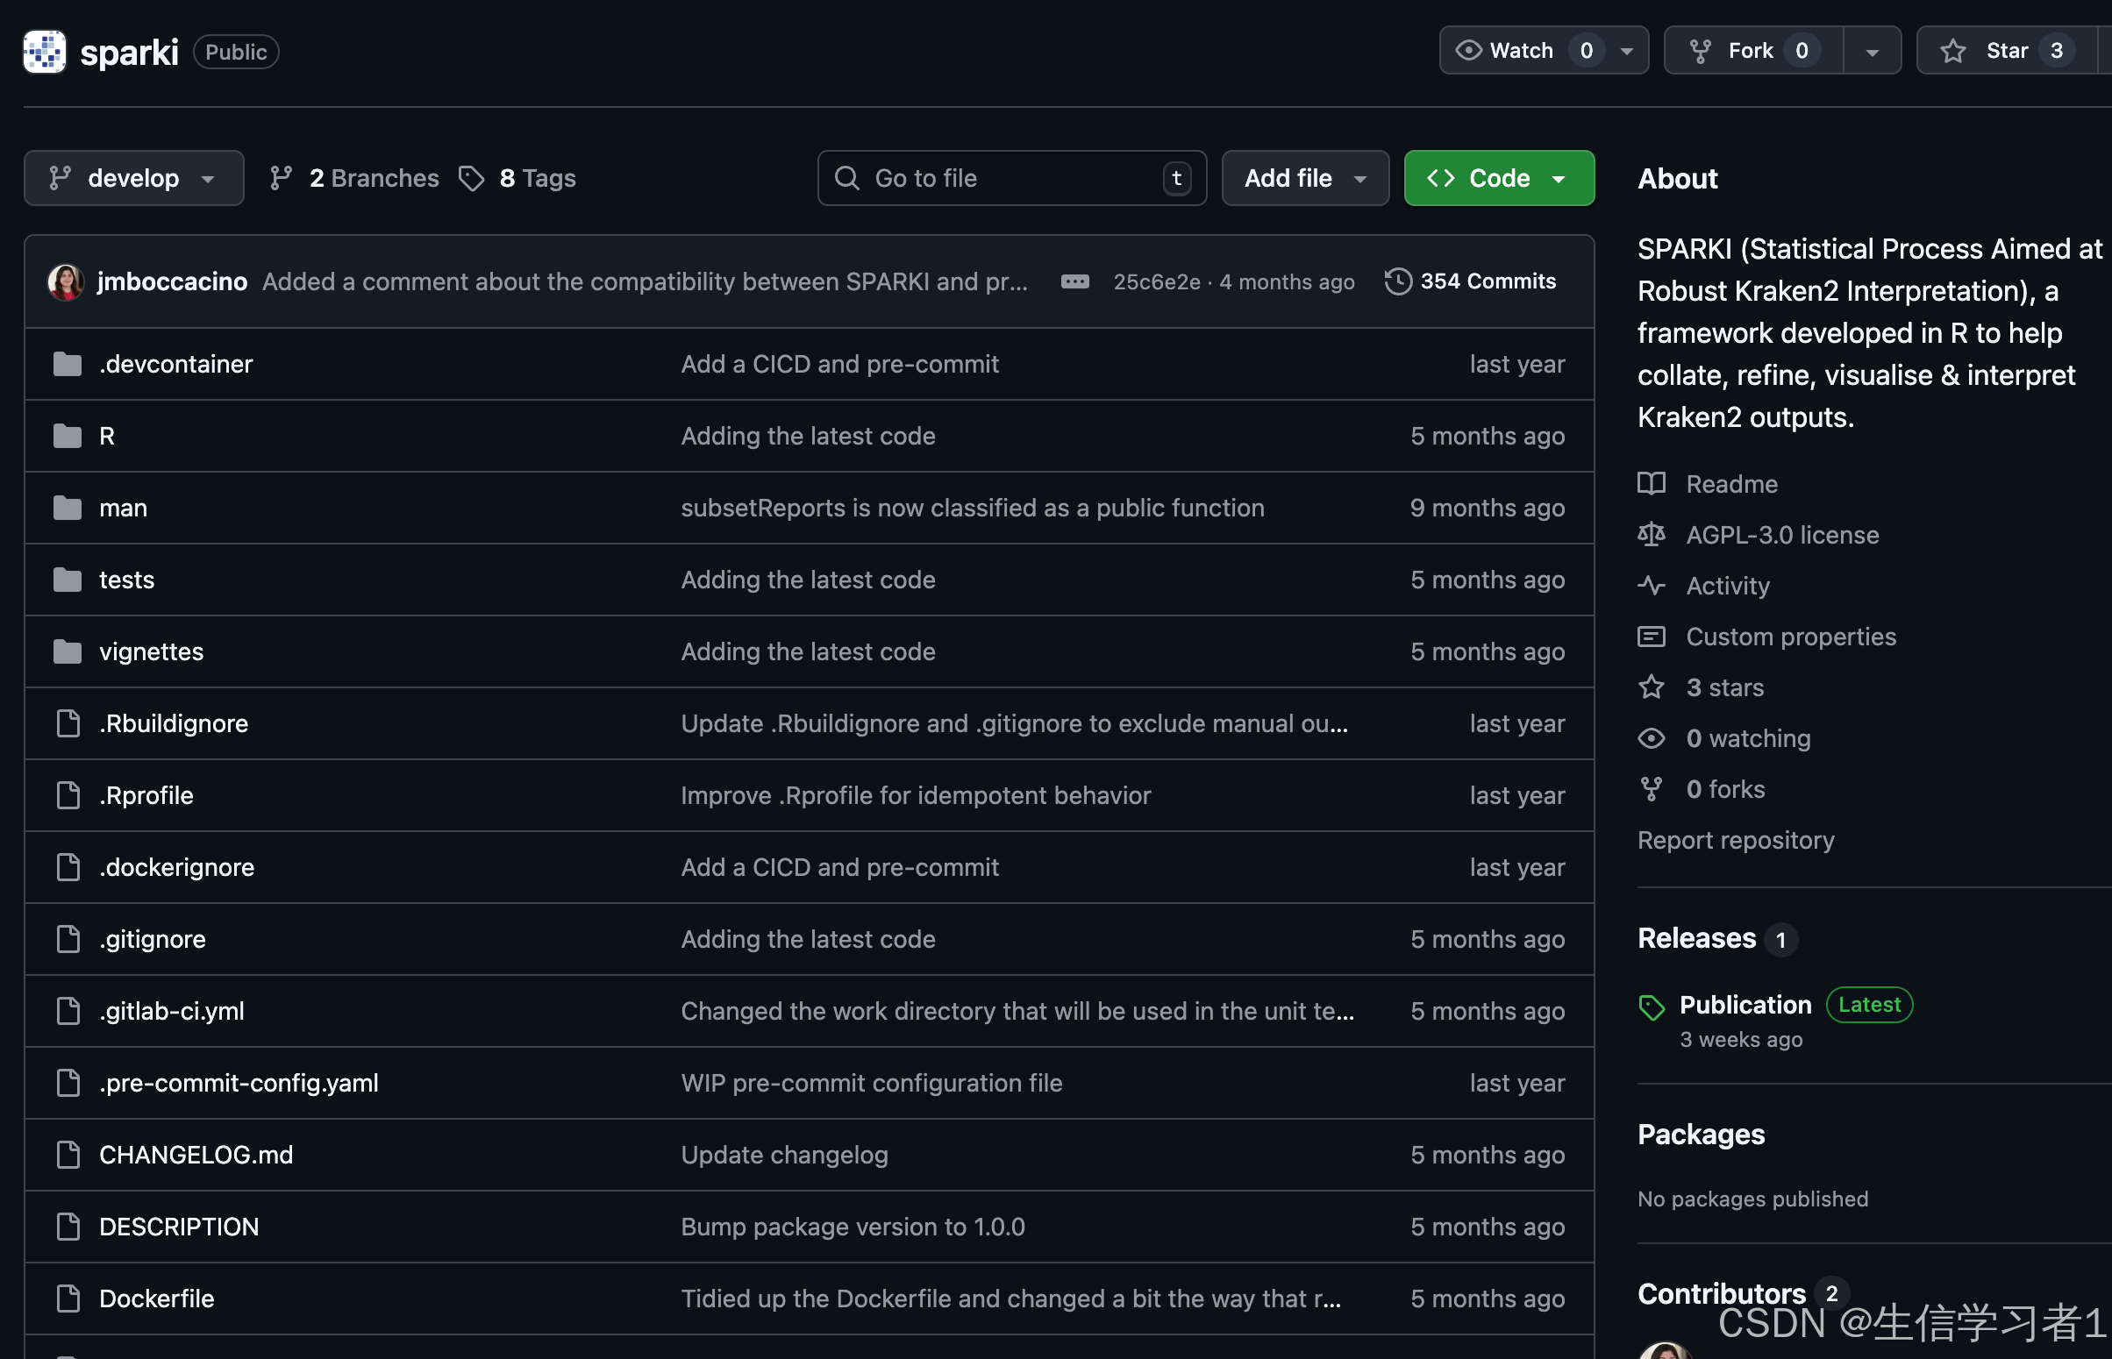The height and width of the screenshot is (1359, 2112).
Task: Open the AGPL-3.0 license link
Action: (1782, 535)
